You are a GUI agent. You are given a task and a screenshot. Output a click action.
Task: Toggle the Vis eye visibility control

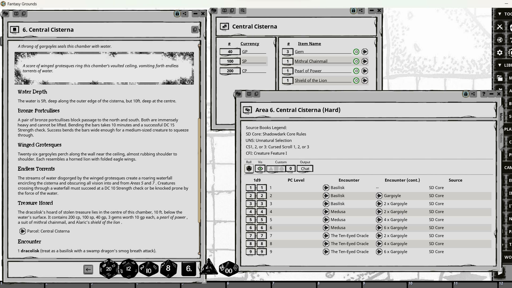pos(260,168)
